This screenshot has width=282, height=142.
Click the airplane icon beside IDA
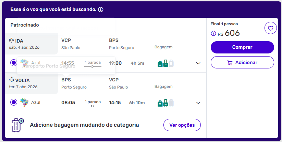pos(12,41)
